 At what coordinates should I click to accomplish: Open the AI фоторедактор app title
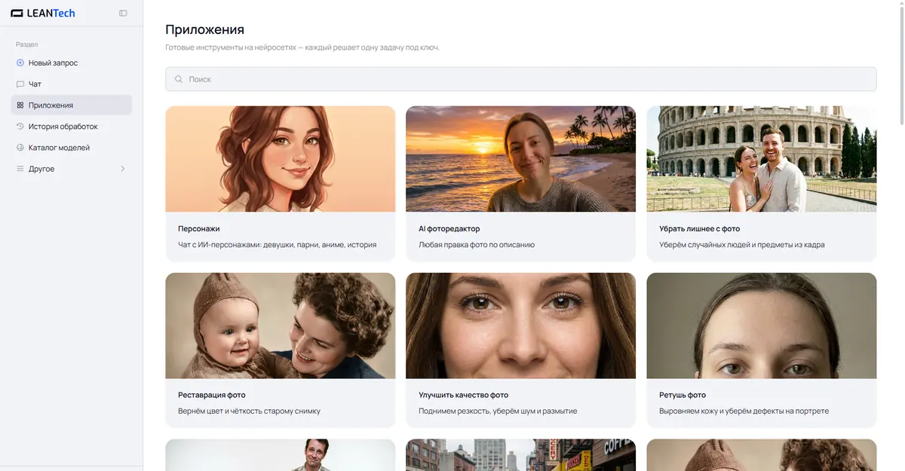coord(449,228)
